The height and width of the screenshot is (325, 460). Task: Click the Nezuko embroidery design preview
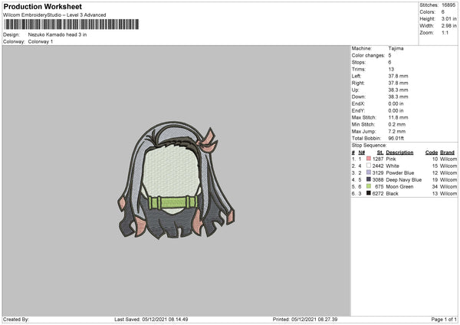coord(176,180)
